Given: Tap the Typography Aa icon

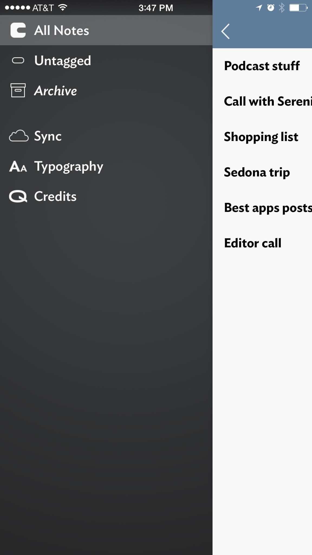Looking at the screenshot, I should pyautogui.click(x=18, y=166).
